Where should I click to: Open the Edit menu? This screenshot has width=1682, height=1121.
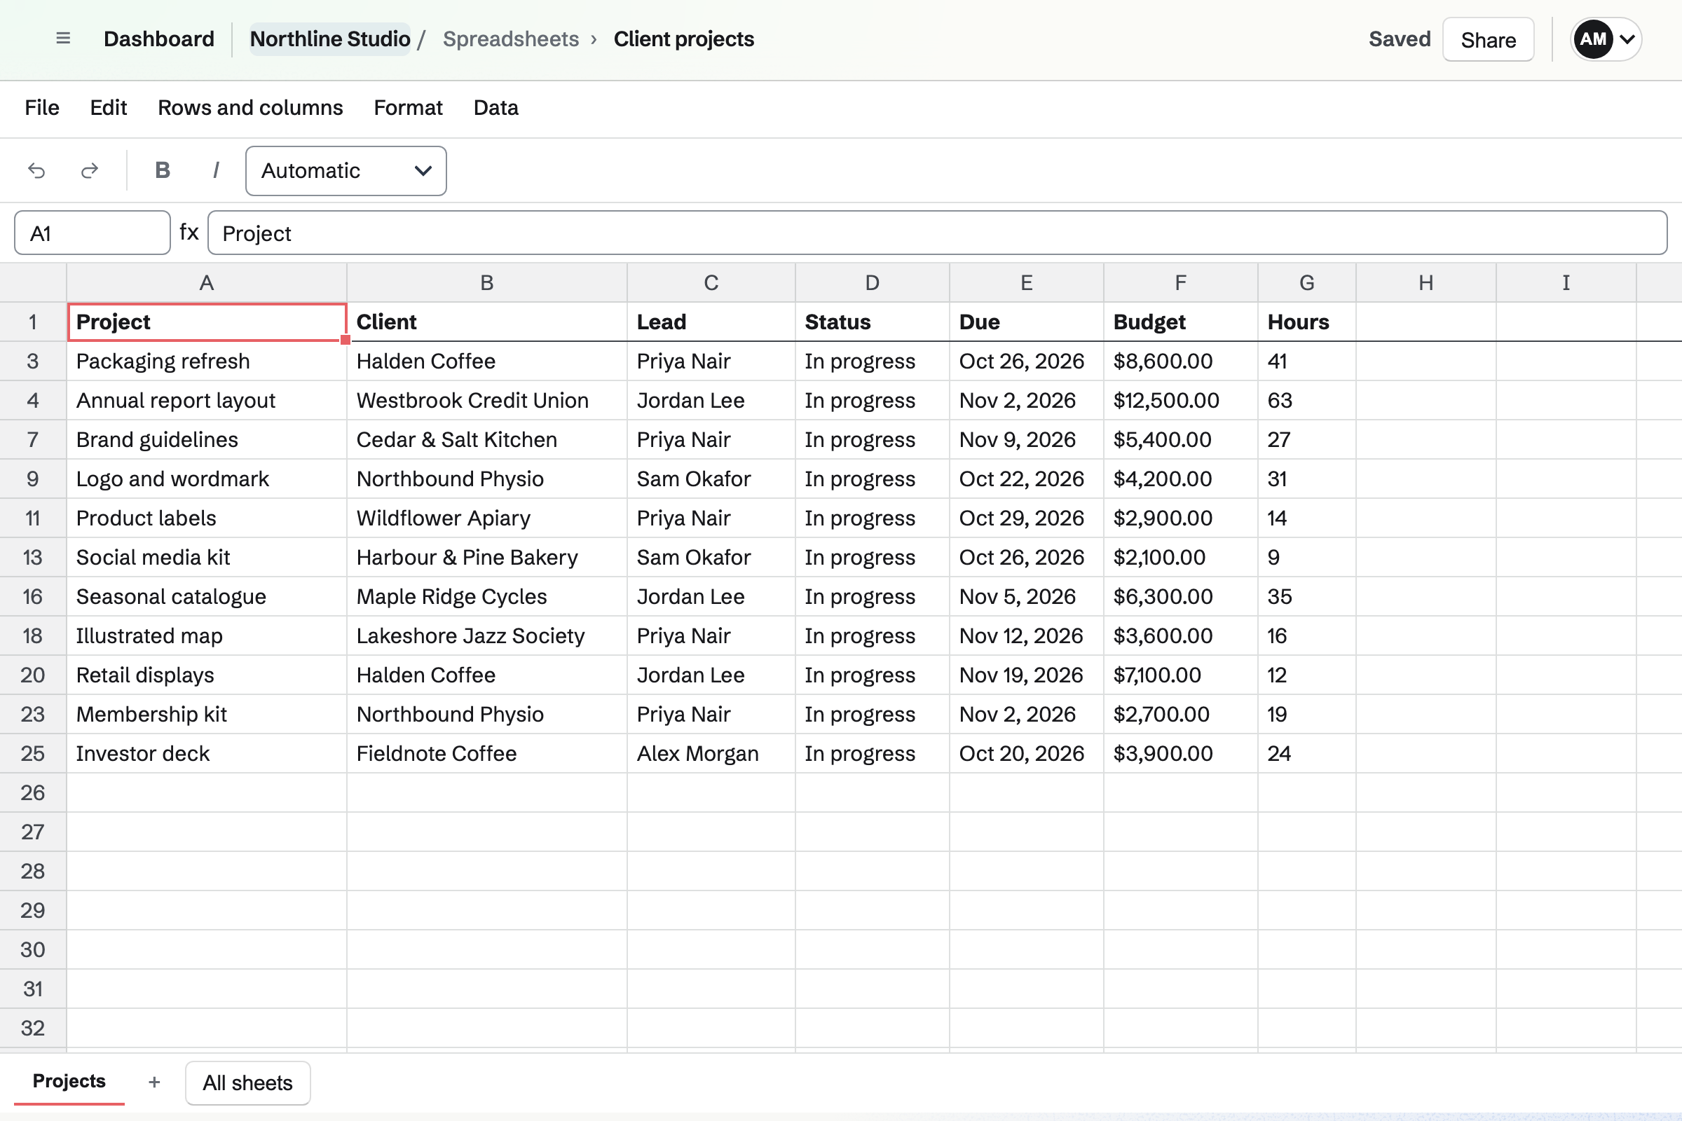[x=109, y=108]
